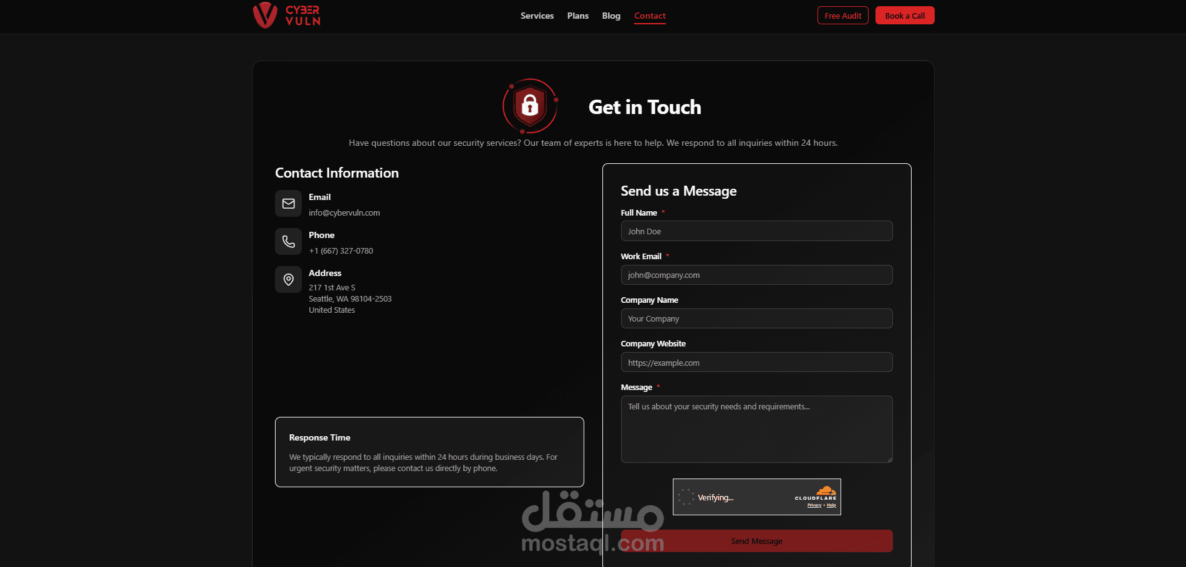Open the Cloudflare Privacy link
This screenshot has height=567, width=1186.
point(814,505)
